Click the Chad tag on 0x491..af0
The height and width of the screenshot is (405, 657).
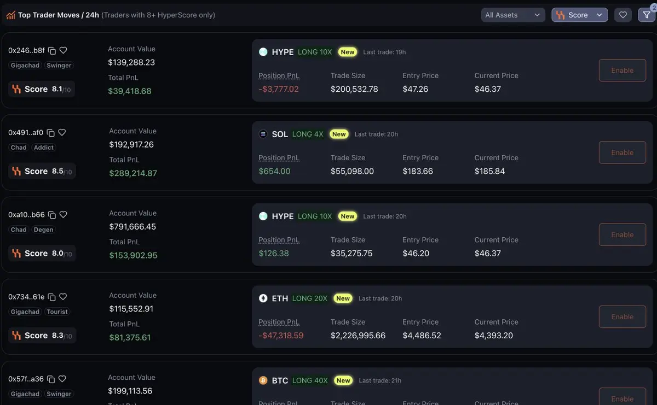pos(19,148)
